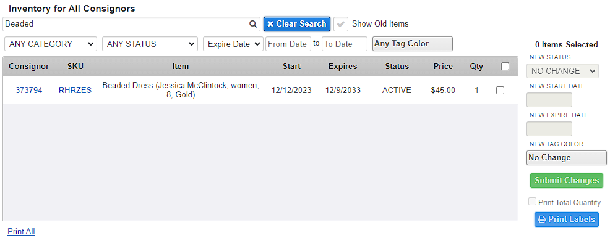Toggle the Show Old Items checkmark
Screen dimensions: 610x238
click(x=341, y=24)
